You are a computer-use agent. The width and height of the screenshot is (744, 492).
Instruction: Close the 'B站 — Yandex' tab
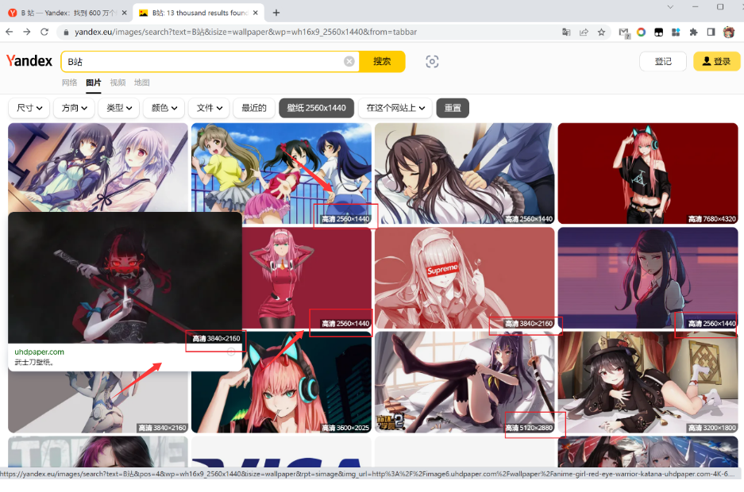tap(125, 13)
